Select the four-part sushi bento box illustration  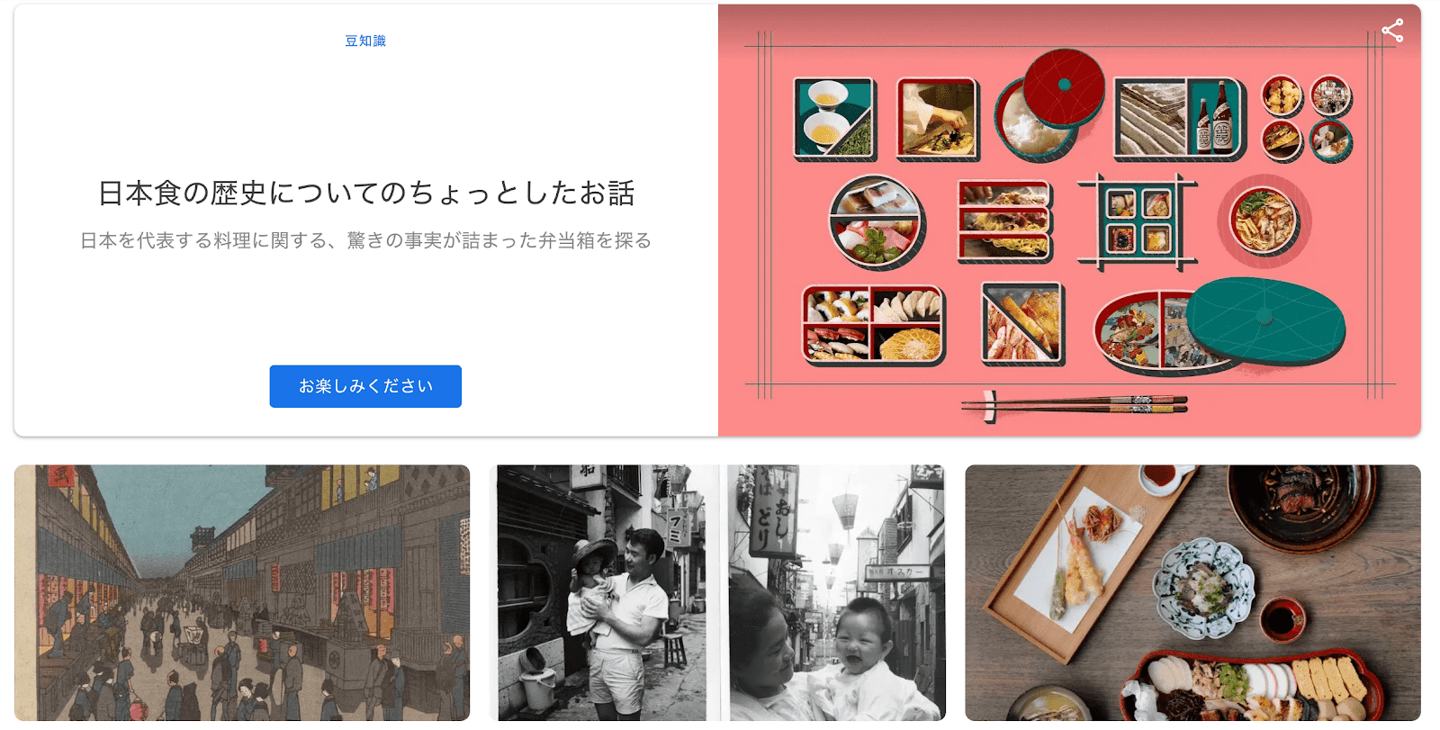click(873, 325)
